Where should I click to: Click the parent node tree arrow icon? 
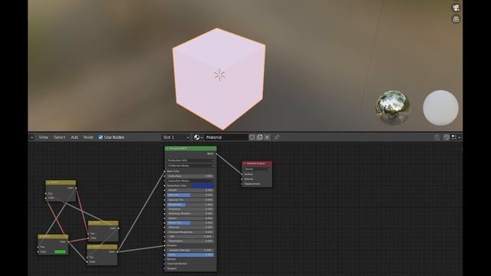437,137
